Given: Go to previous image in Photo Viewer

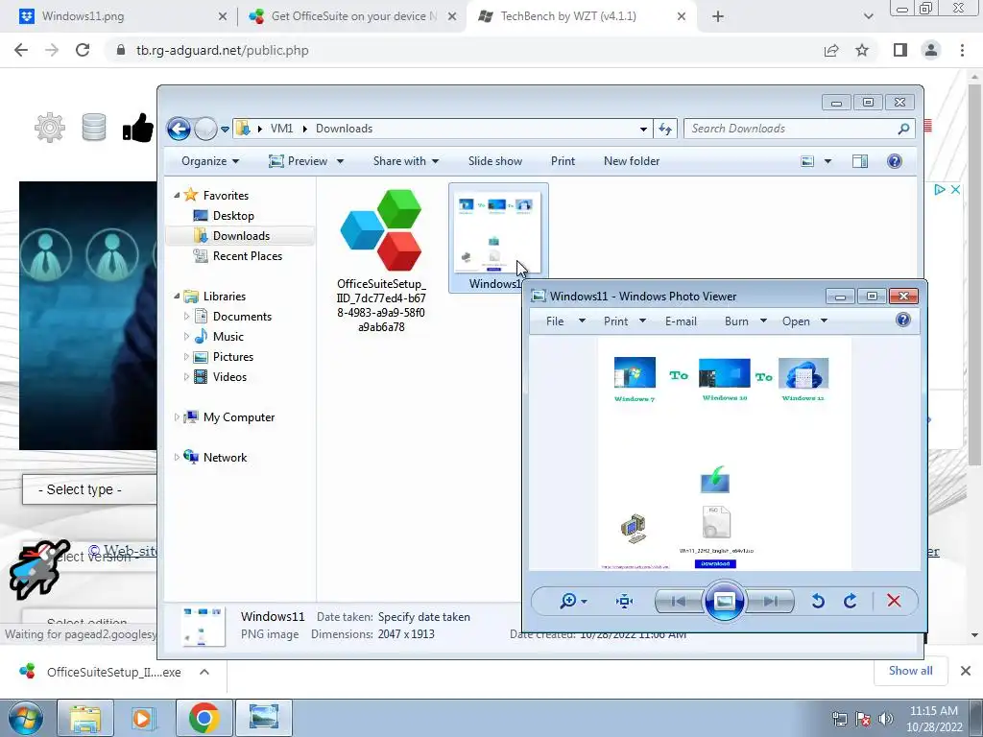Looking at the screenshot, I should pyautogui.click(x=679, y=601).
